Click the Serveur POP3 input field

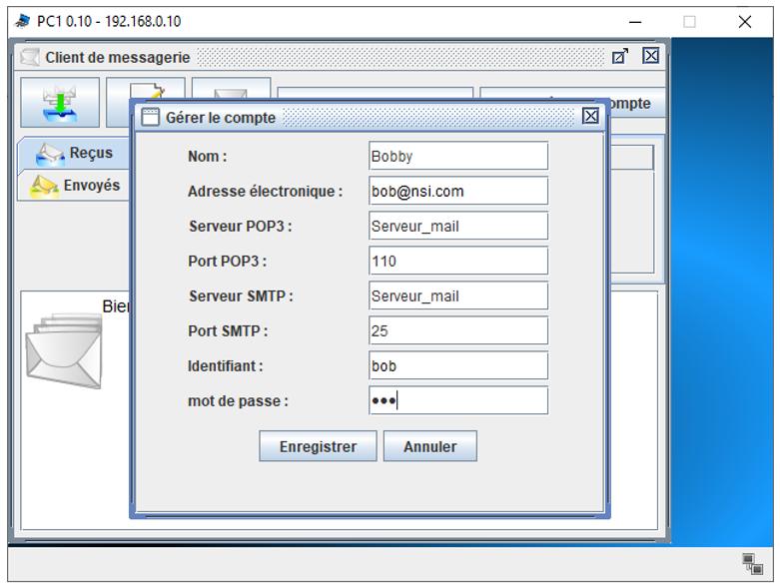pyautogui.click(x=457, y=226)
